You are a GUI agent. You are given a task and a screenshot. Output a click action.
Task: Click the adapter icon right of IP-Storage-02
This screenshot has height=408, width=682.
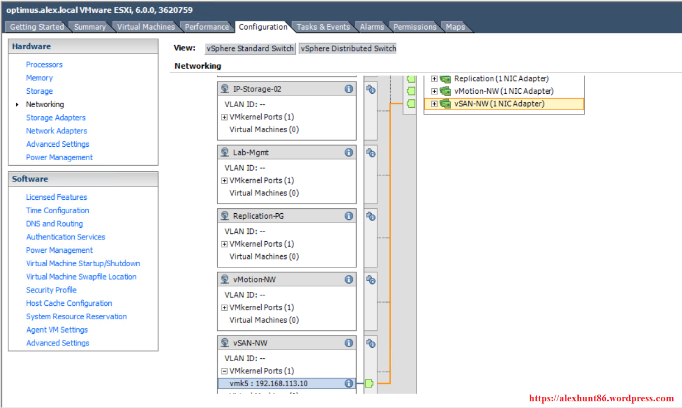point(370,89)
